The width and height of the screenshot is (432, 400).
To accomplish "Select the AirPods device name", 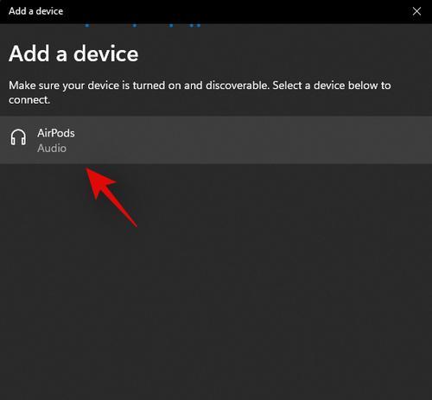I will (x=56, y=133).
